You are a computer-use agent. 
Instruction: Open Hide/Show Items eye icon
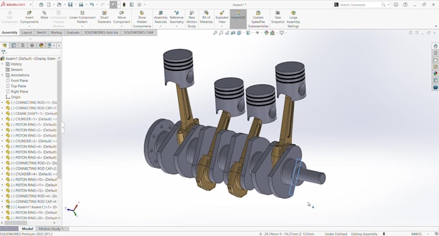257,33
